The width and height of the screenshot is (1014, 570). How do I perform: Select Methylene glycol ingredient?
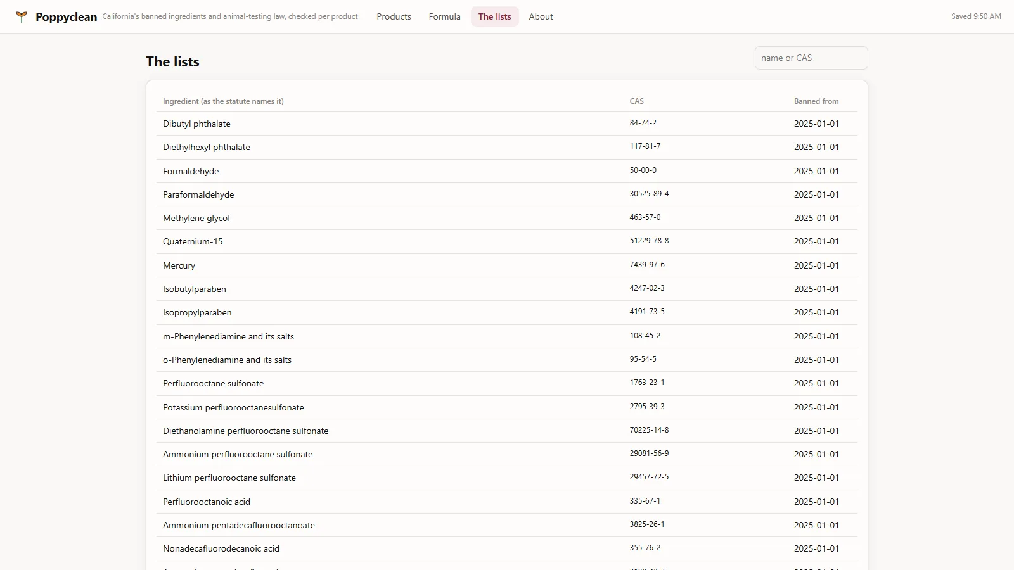coord(196,218)
